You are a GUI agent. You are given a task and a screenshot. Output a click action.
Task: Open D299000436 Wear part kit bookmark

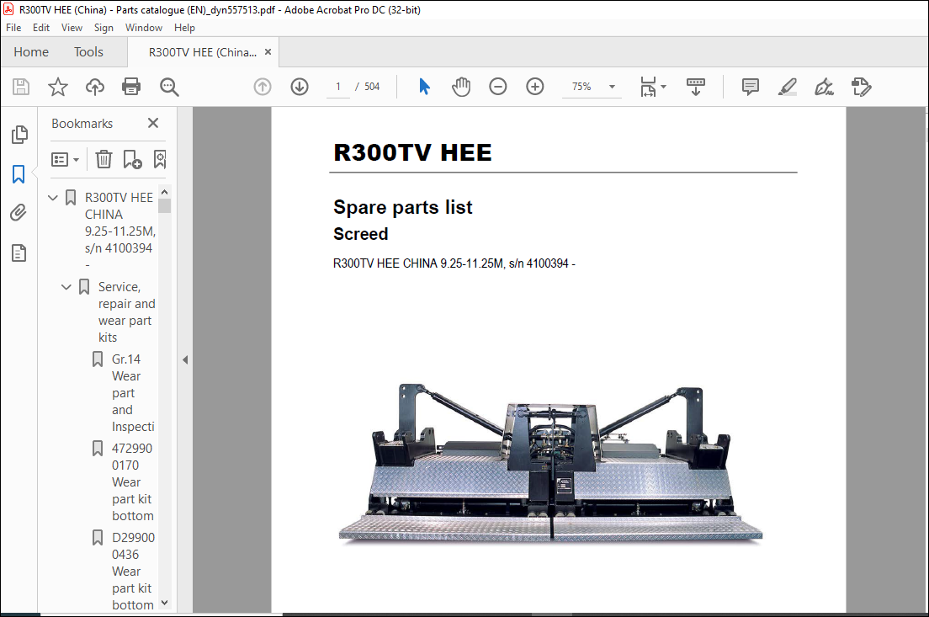[x=133, y=571]
